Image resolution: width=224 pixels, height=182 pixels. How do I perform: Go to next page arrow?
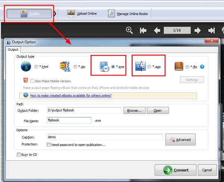[198, 30]
